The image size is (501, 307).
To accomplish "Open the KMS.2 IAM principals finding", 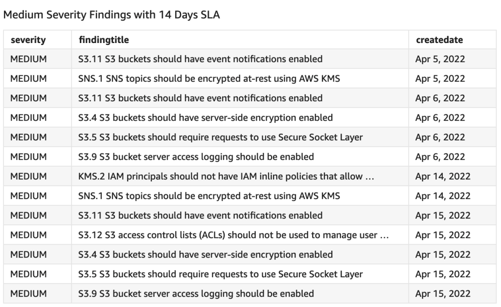I will pyautogui.click(x=226, y=176).
